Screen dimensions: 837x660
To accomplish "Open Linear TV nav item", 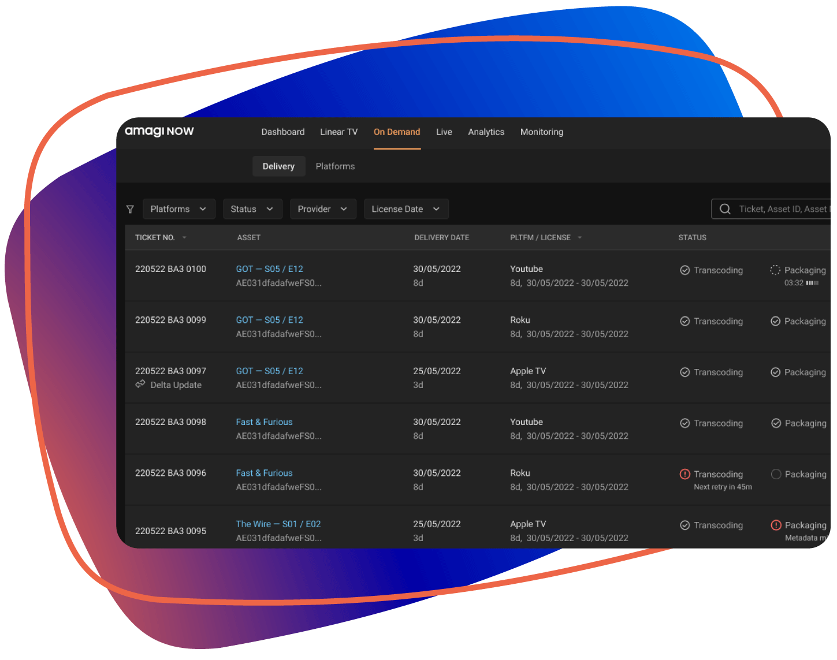I will [x=339, y=132].
